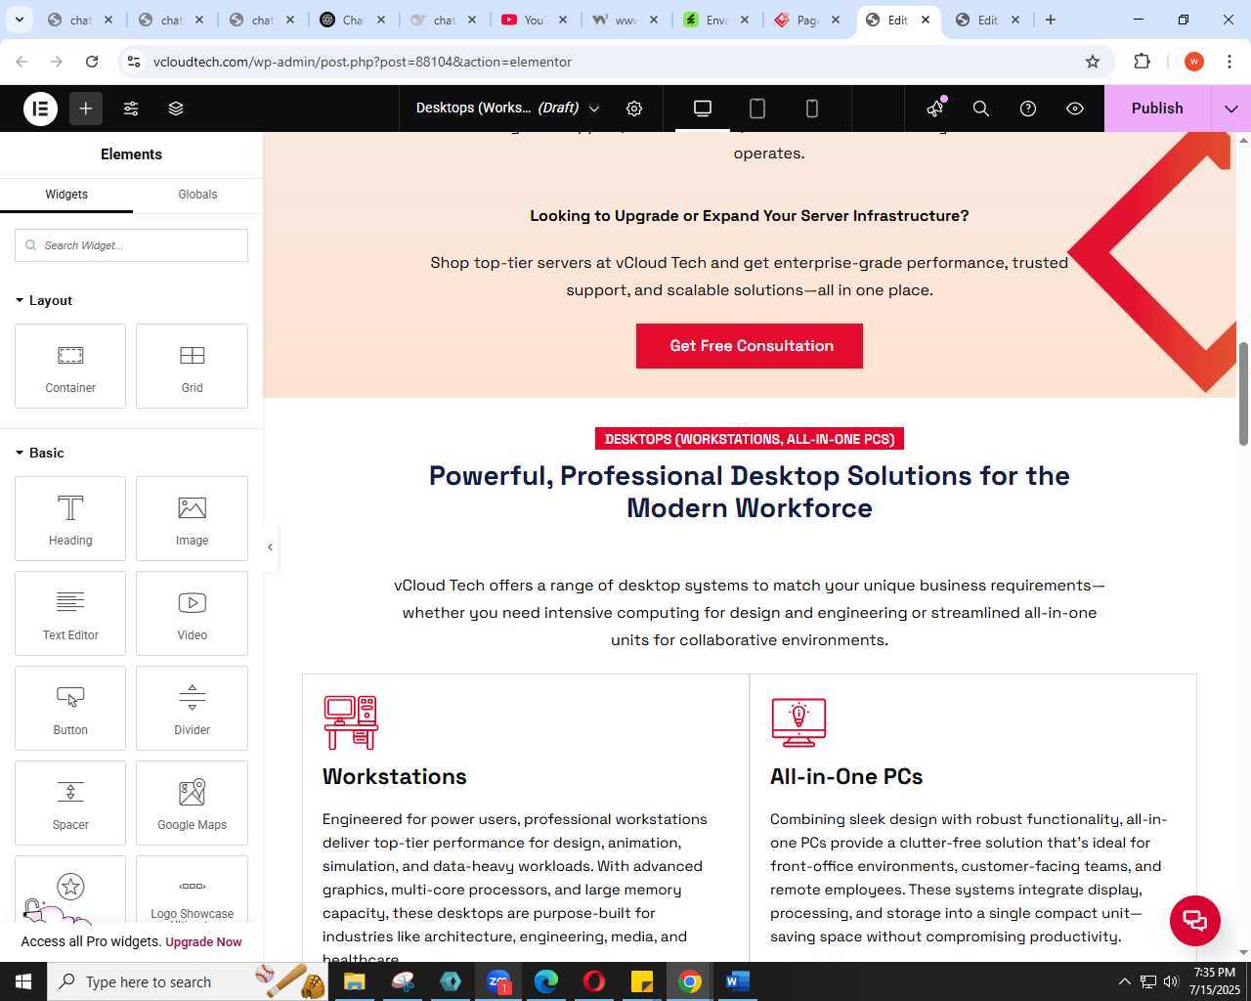Open a new browser tab
The width and height of the screenshot is (1251, 1001).
(1051, 20)
